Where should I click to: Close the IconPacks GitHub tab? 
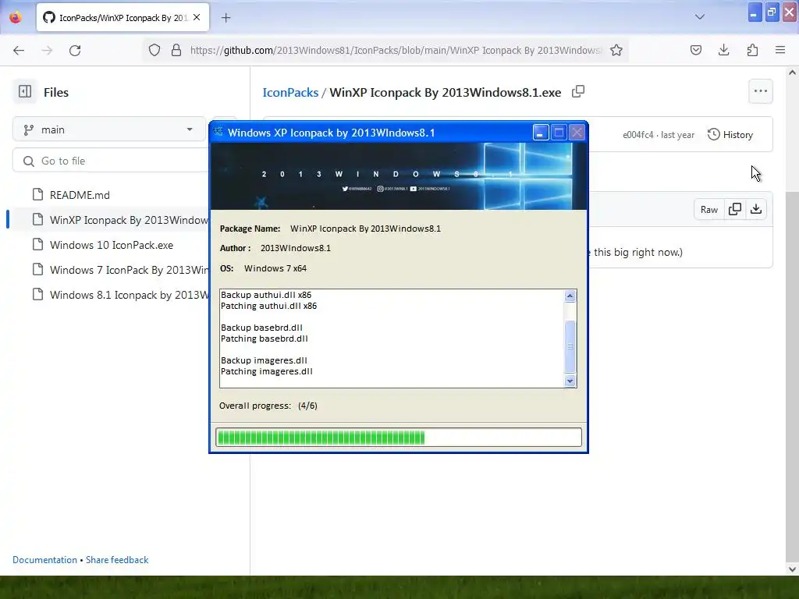pyautogui.click(x=197, y=17)
